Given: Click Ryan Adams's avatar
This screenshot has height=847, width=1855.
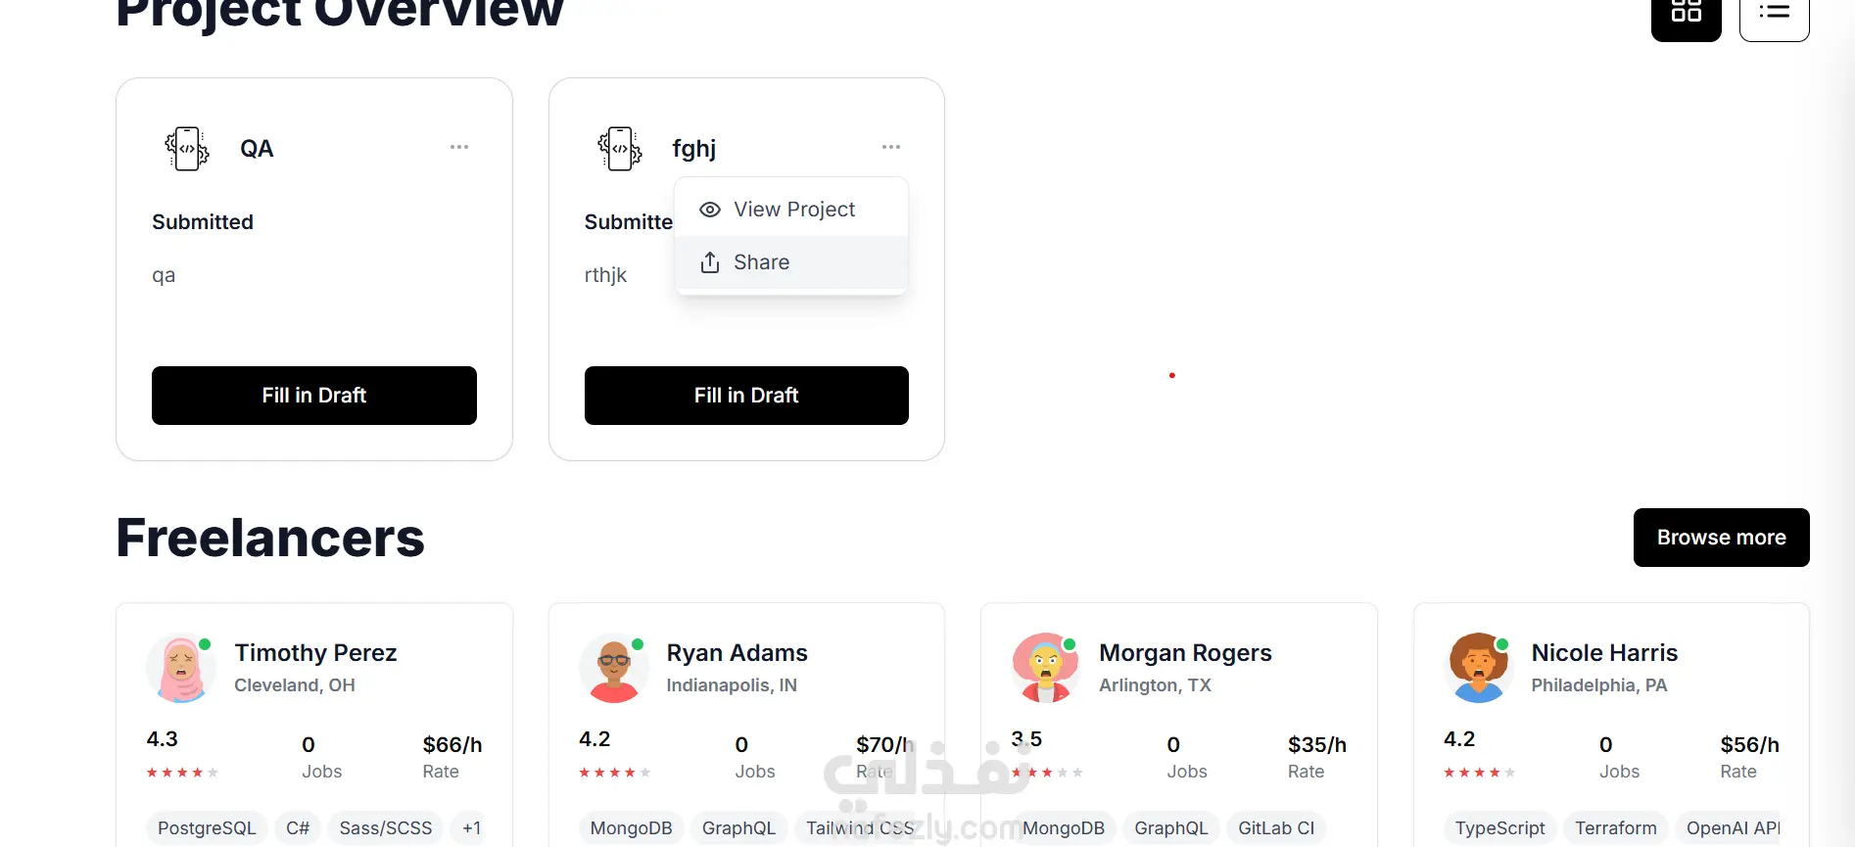Looking at the screenshot, I should coord(614,669).
